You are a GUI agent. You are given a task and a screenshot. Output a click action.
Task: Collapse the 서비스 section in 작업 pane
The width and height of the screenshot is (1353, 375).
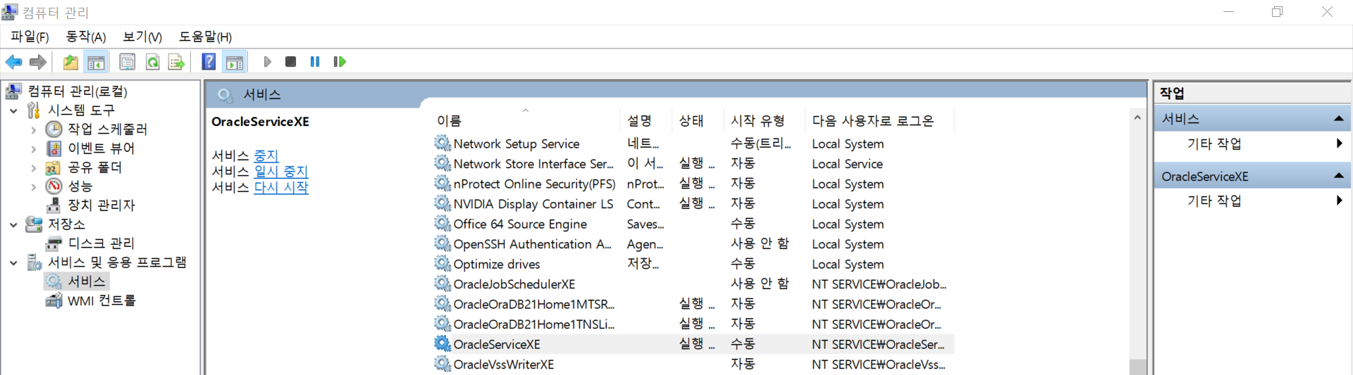[x=1338, y=119]
